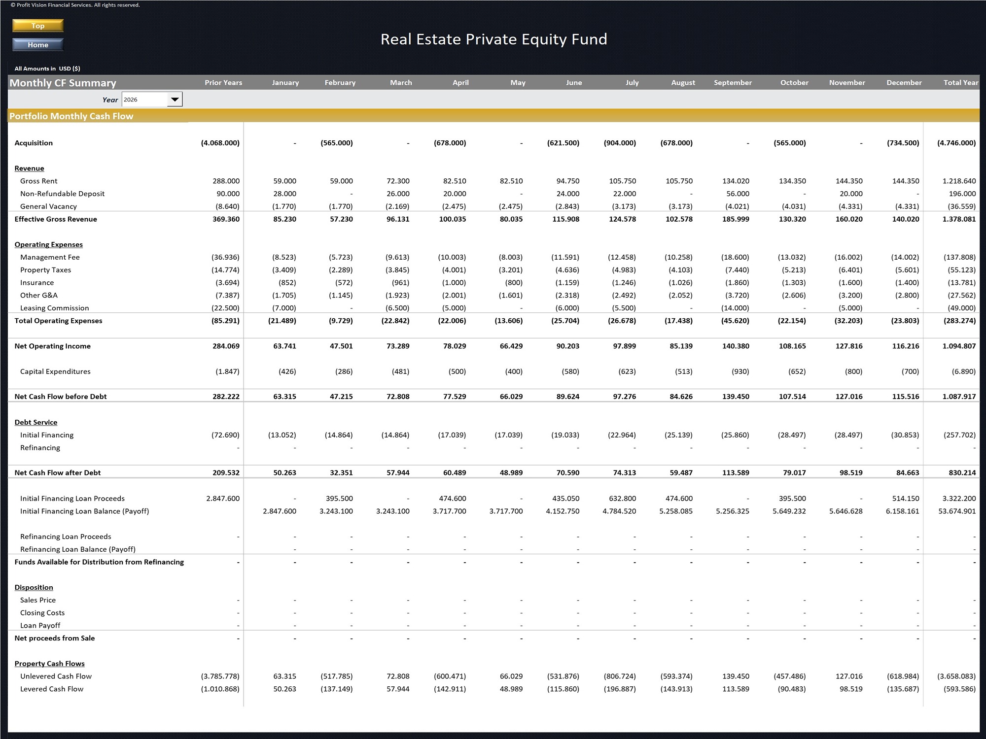Click the Operating Expenses section label
The image size is (986, 739).
click(48, 245)
